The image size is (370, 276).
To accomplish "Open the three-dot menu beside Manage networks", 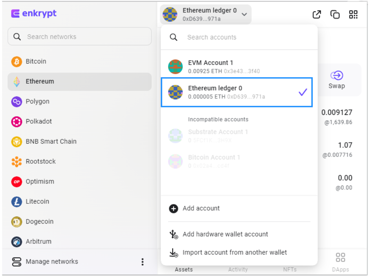I will 143,262.
